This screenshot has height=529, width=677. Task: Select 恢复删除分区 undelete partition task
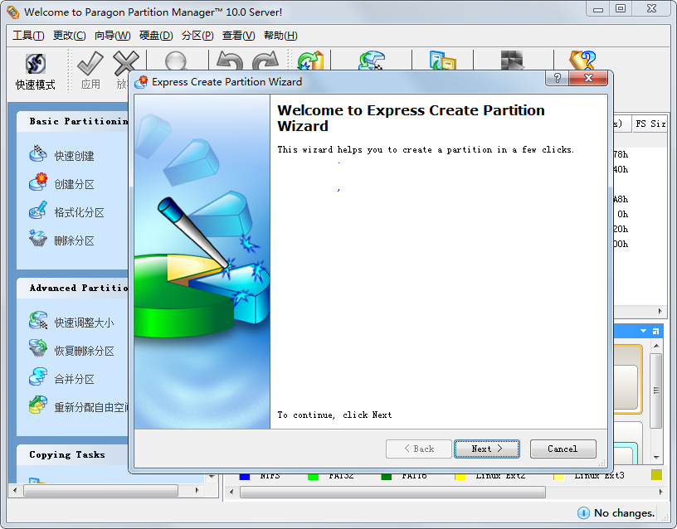tap(84, 351)
